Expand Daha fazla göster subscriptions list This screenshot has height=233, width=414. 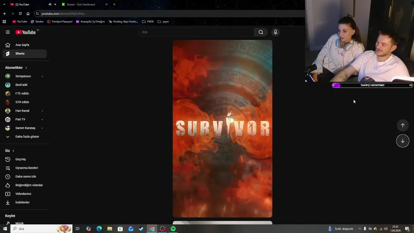25,137
